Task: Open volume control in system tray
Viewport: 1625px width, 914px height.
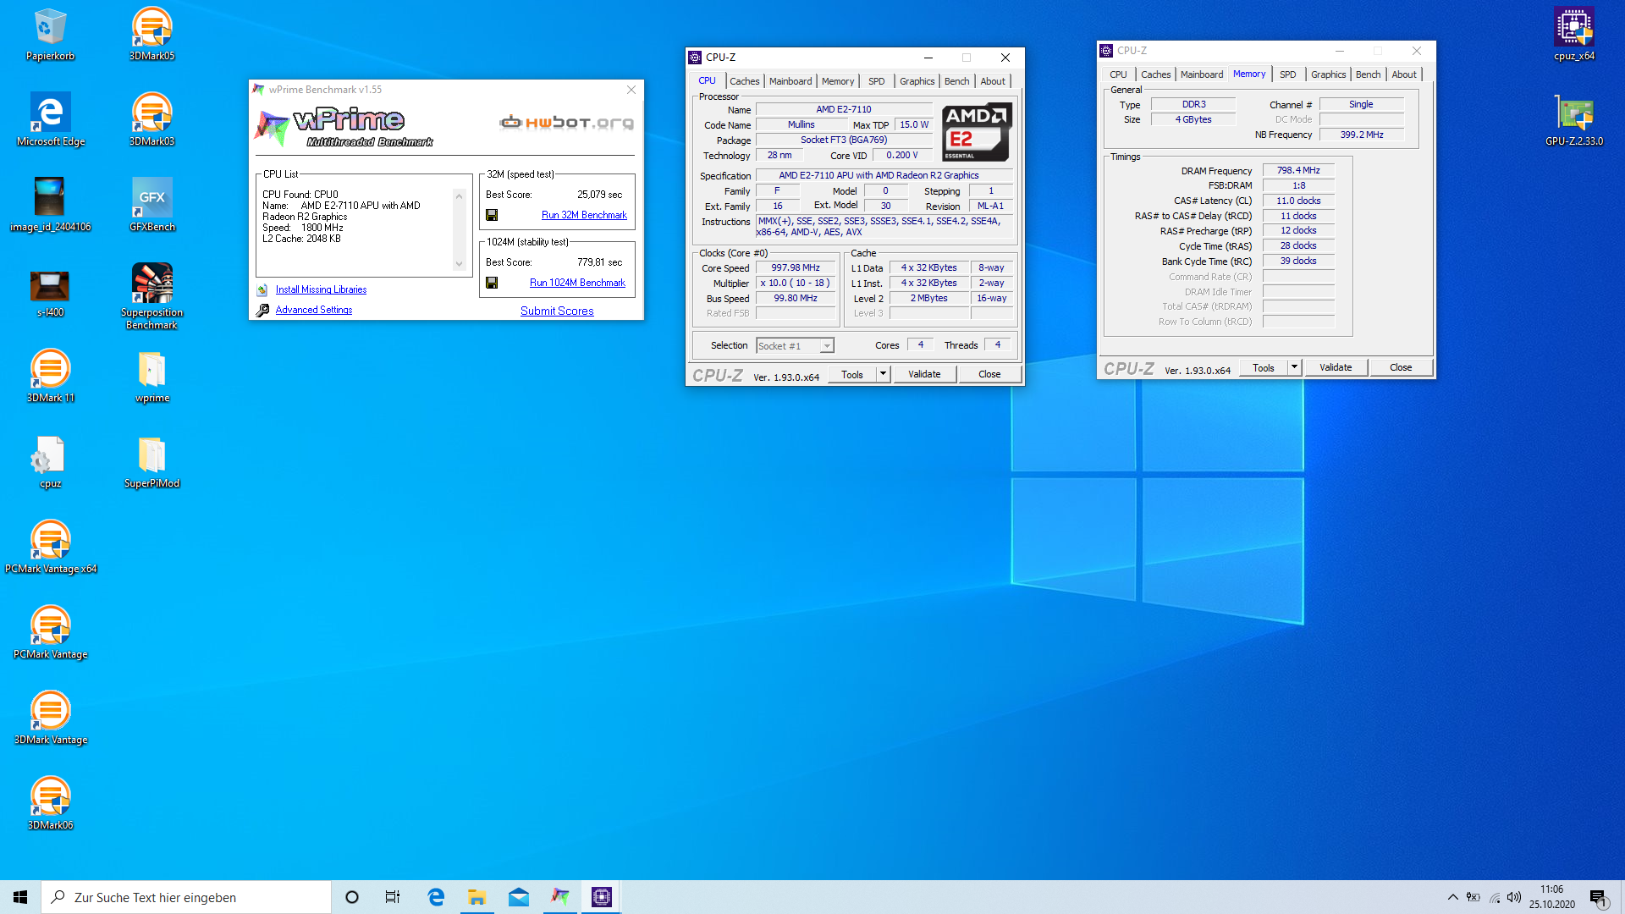Action: 1514,897
